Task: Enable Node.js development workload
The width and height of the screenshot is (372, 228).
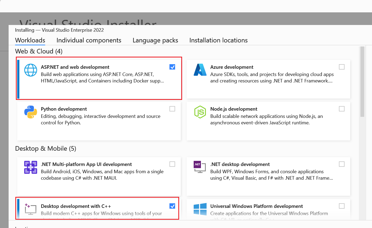Action: tap(342, 109)
